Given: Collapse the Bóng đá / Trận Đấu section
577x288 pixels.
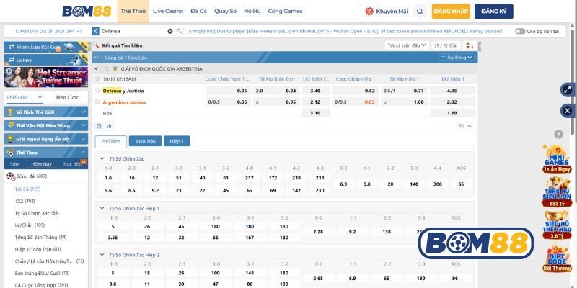Looking at the screenshot, I should click(x=97, y=58).
